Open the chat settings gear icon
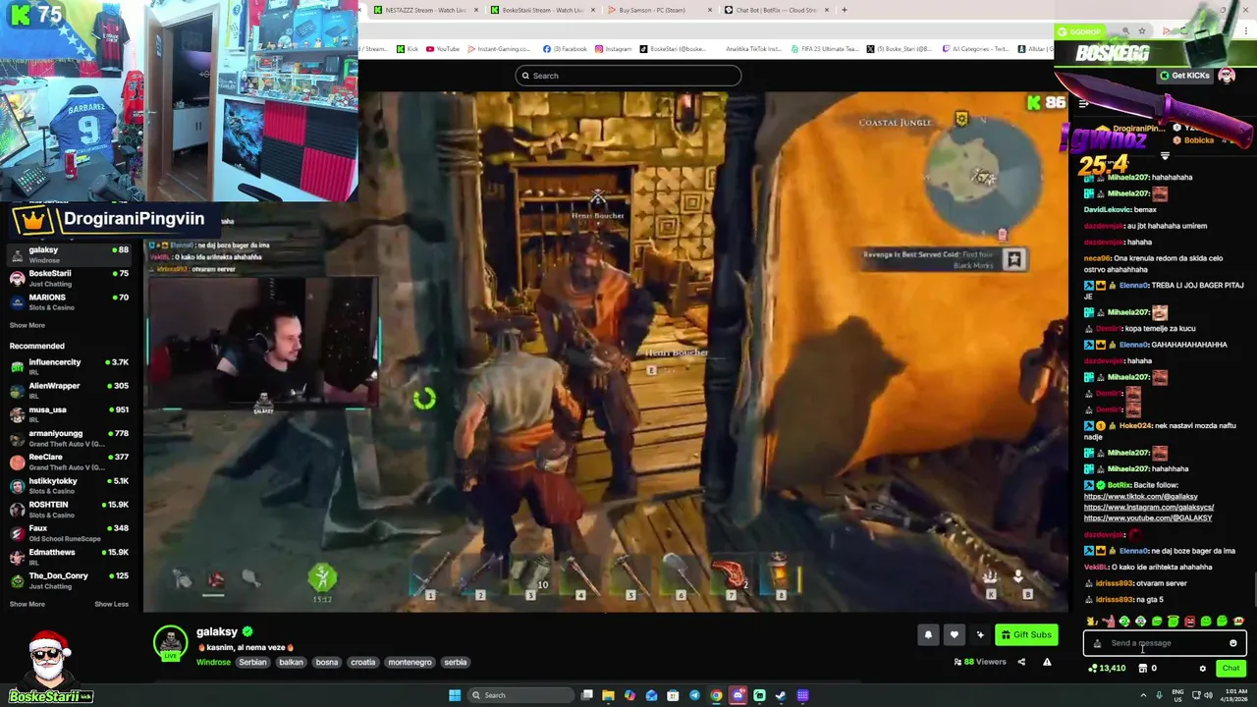 pos(1202,669)
